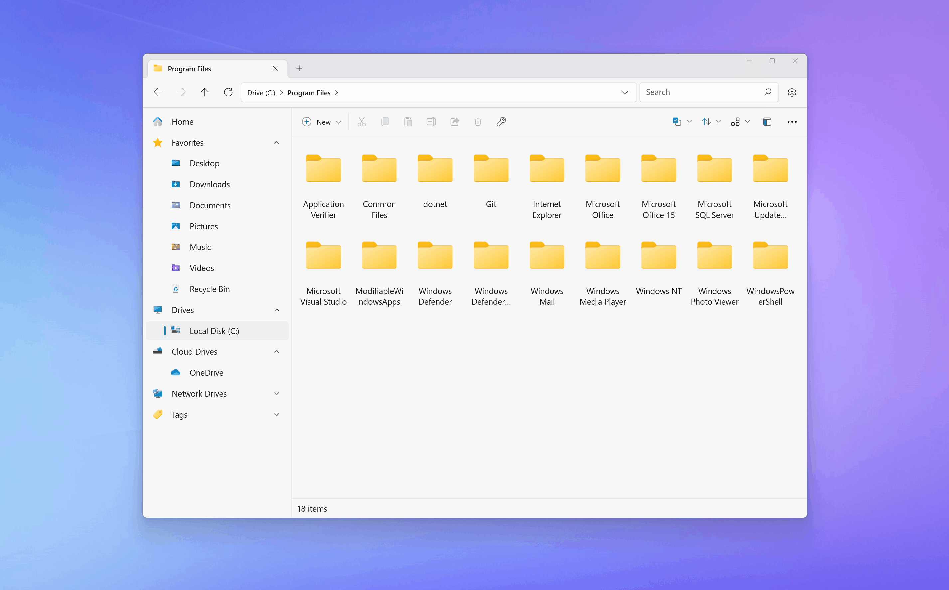Add a new tab with plus button
Image resolution: width=949 pixels, height=590 pixels.
(x=299, y=69)
